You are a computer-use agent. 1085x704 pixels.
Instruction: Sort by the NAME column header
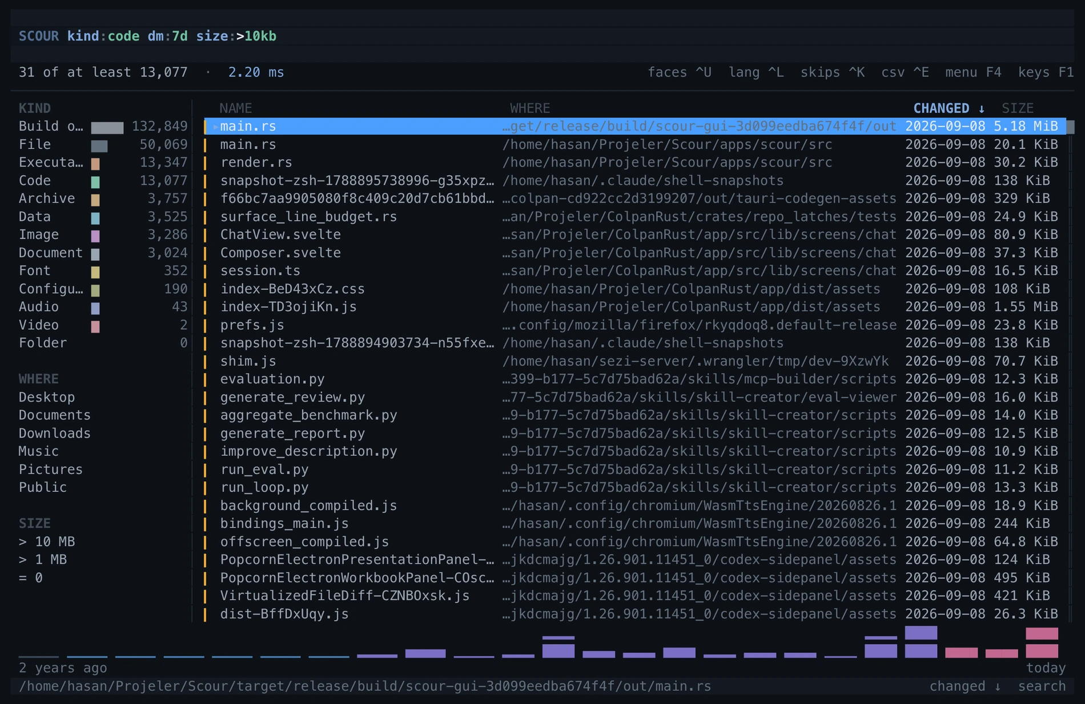[236, 108]
